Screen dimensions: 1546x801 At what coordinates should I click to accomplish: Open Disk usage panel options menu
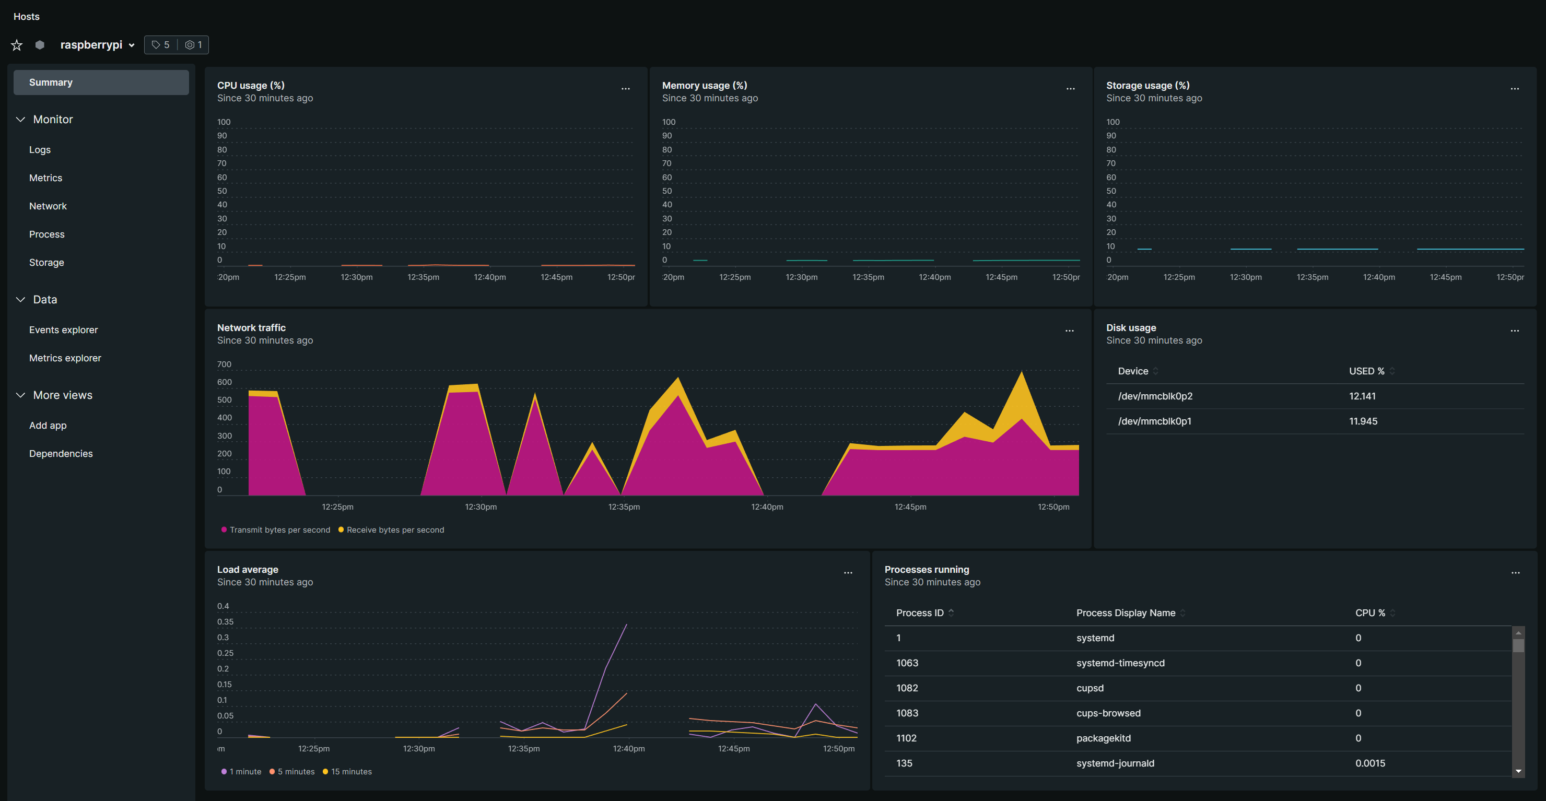point(1514,331)
